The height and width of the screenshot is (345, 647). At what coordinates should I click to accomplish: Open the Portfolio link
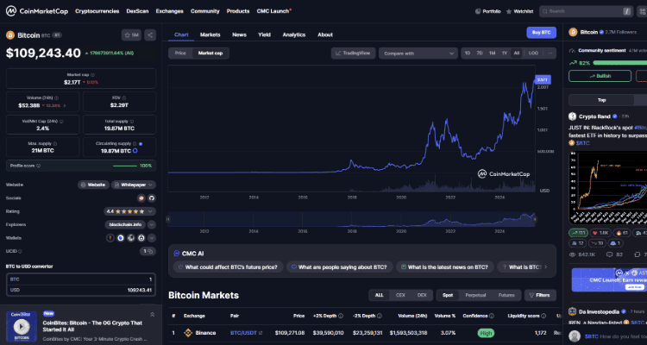click(488, 11)
